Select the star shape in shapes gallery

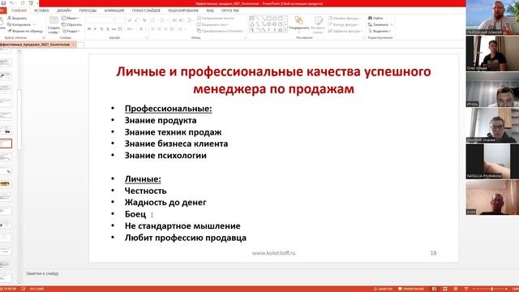point(280,30)
